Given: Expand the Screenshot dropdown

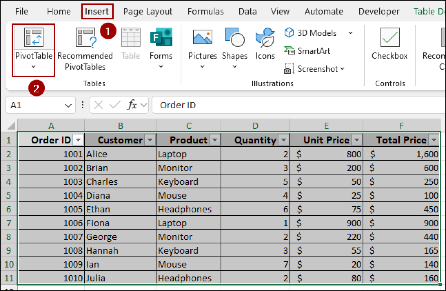Looking at the screenshot, I should [343, 69].
